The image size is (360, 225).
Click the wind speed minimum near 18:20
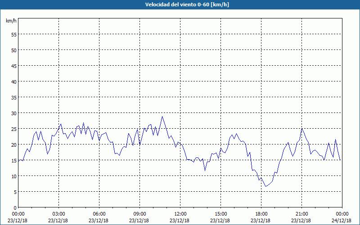tap(266, 186)
